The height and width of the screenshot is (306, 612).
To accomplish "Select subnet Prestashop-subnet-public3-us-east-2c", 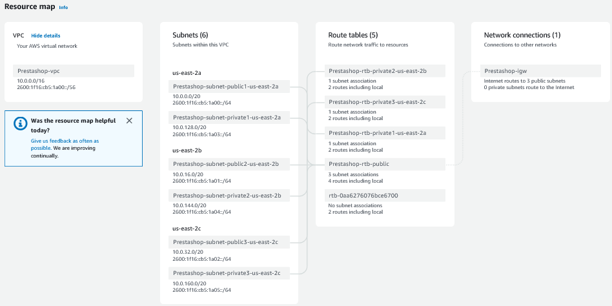I will [x=225, y=242].
